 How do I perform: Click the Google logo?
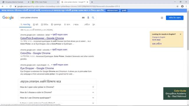[x=8, y=18]
